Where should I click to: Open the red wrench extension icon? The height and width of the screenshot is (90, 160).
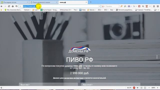[x=139, y=6]
